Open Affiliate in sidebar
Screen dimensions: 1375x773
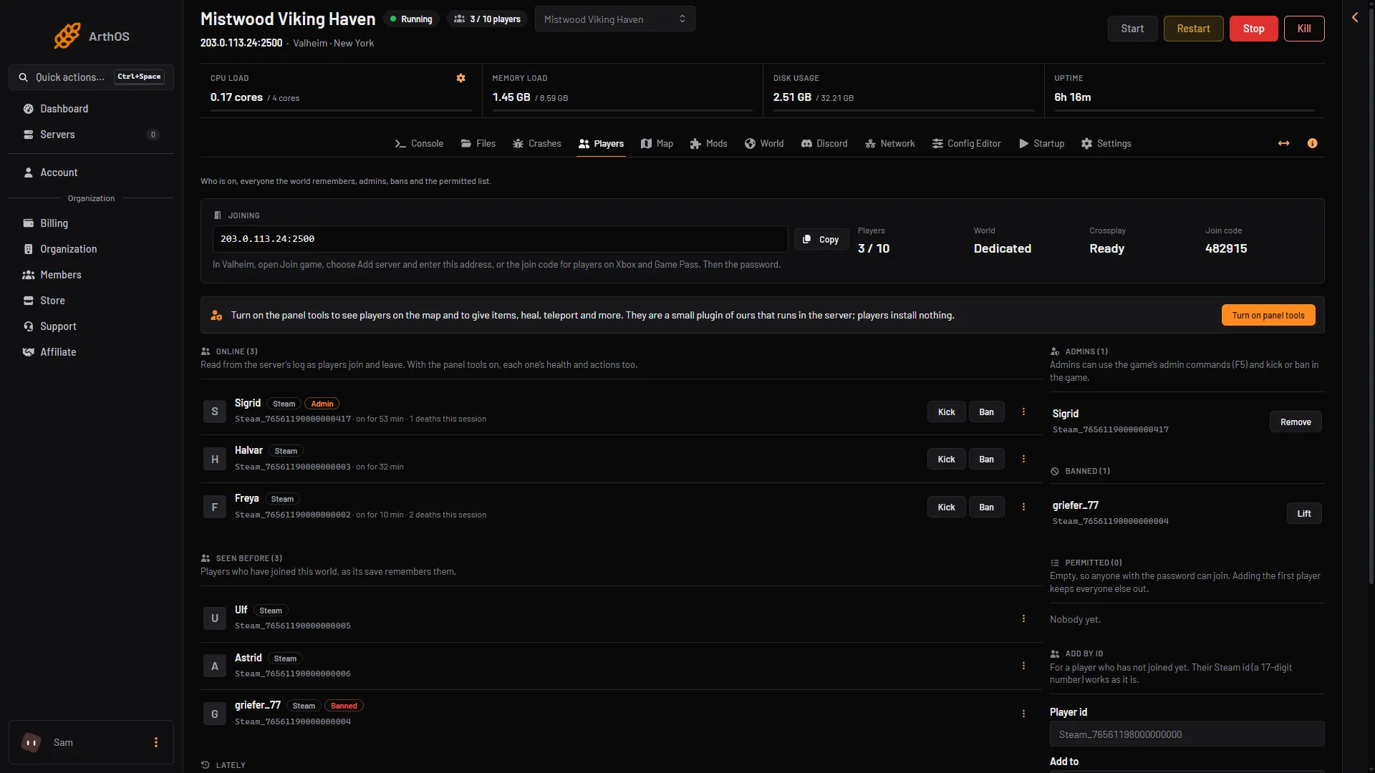pyautogui.click(x=91, y=352)
